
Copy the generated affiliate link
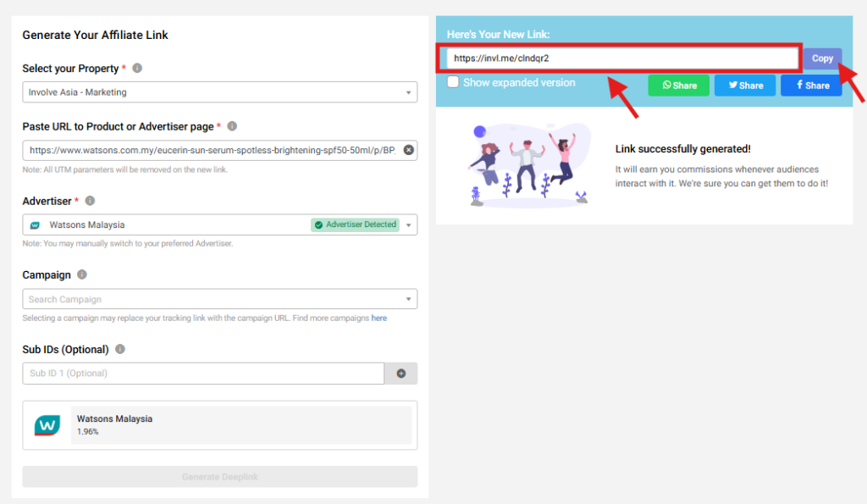822,58
